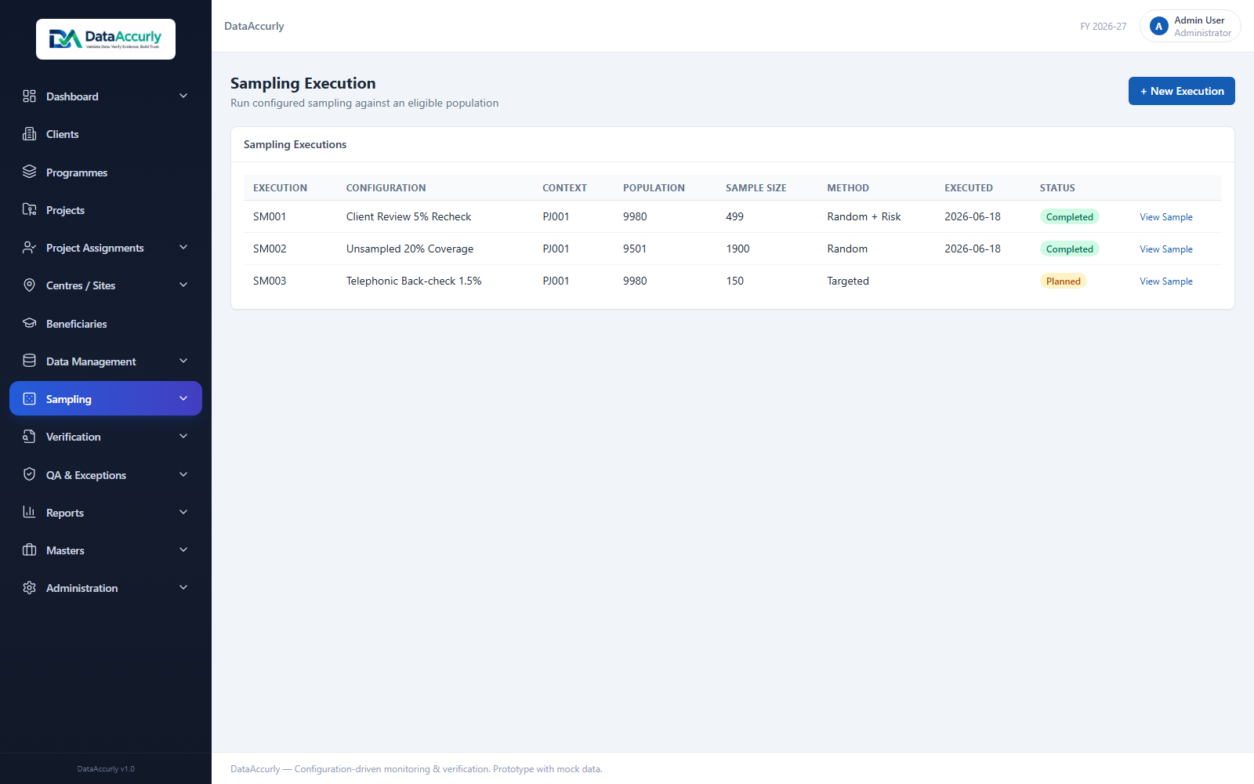The image size is (1254, 784).
Task: Open the Projects menu item
Action: [106, 209]
